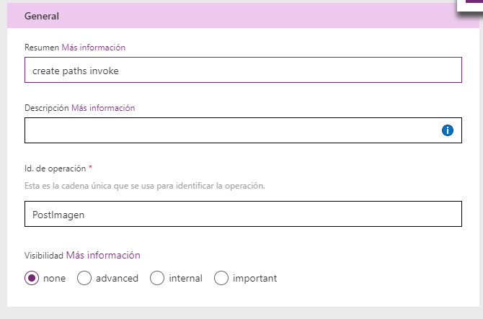Click the red required asterisk by Id. de operación
This screenshot has width=483, height=319.
[x=90, y=168]
